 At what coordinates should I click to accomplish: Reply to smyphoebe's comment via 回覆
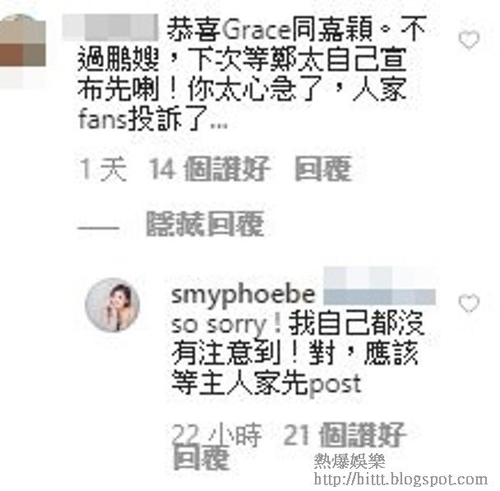tap(201, 458)
